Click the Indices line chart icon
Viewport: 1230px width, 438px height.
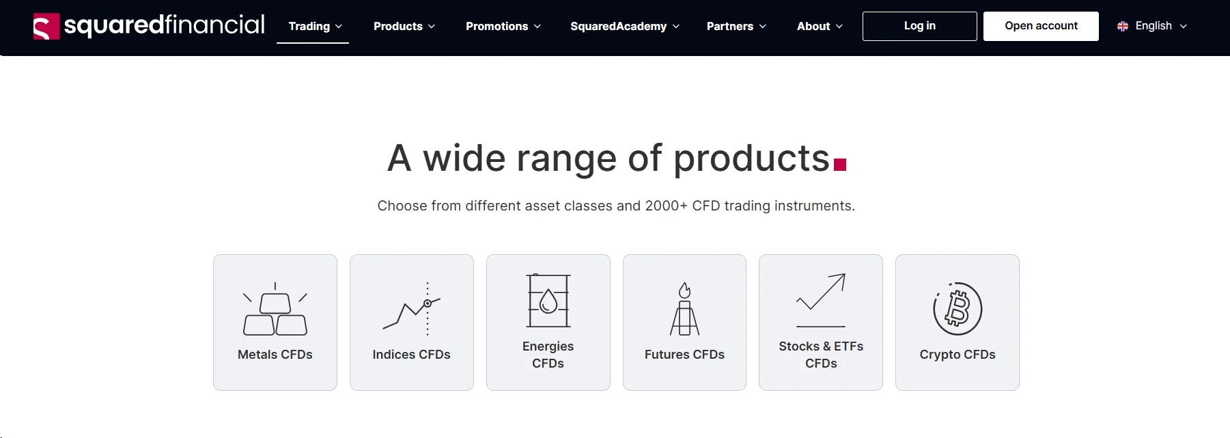(x=412, y=309)
